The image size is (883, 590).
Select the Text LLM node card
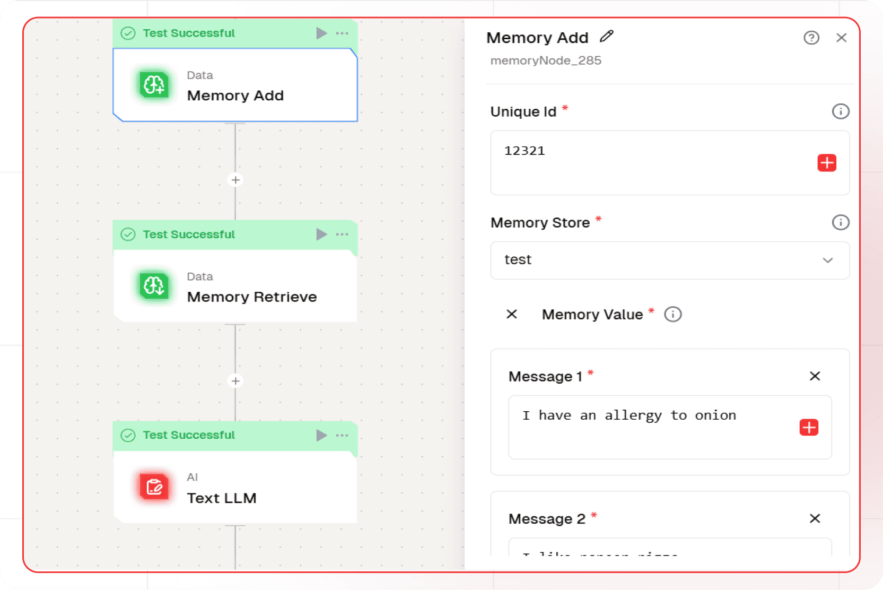(x=235, y=487)
